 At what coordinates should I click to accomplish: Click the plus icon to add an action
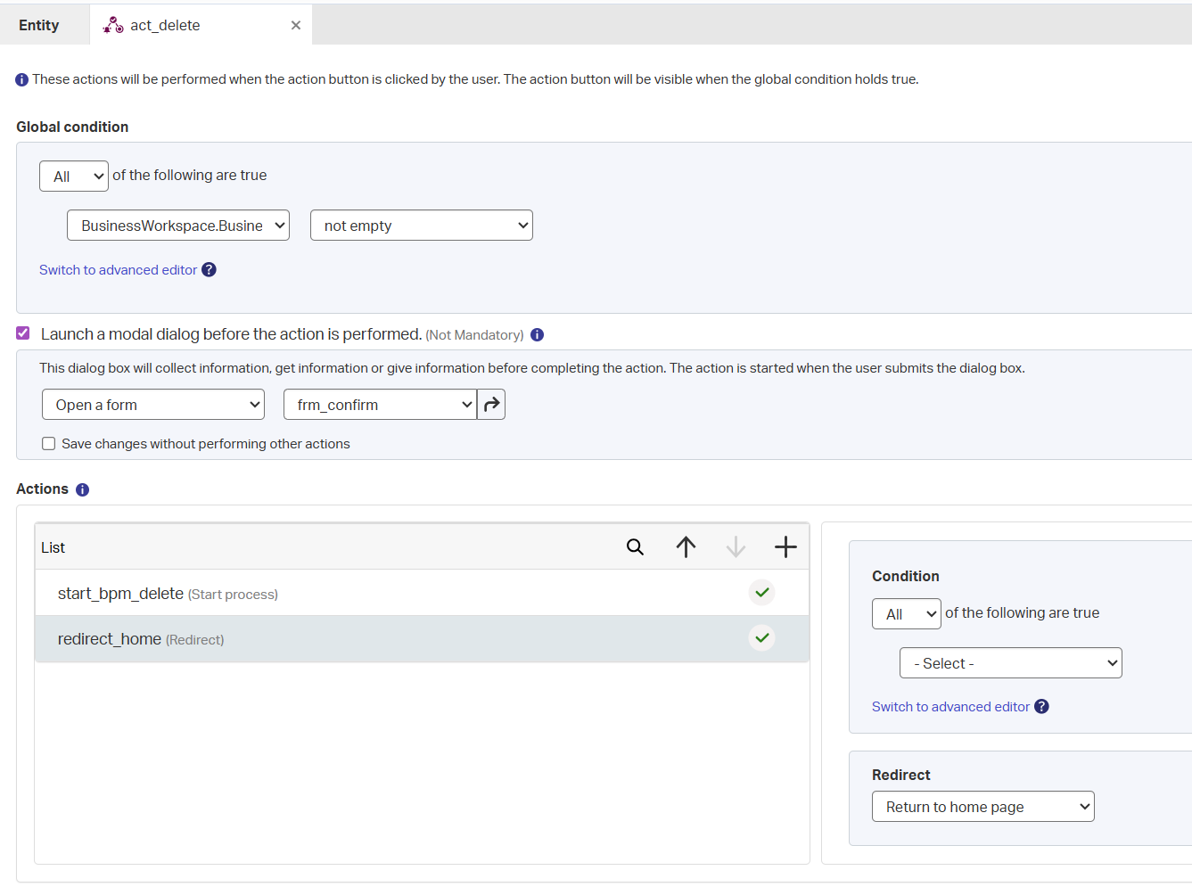pos(785,546)
